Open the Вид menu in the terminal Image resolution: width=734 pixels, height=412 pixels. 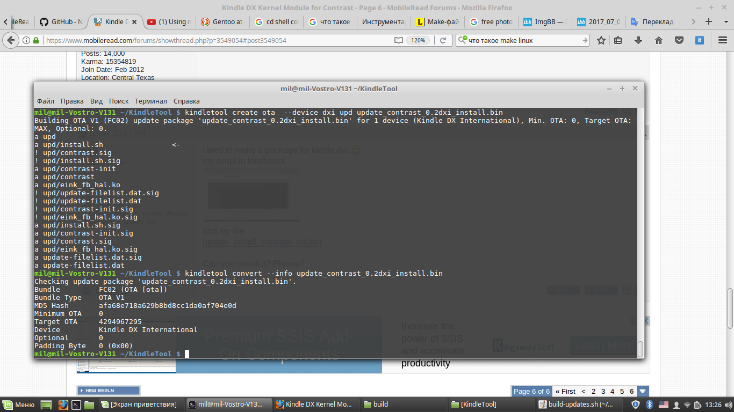(x=96, y=101)
